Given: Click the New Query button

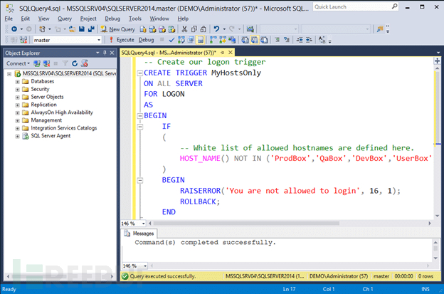Looking at the screenshot, I should (118, 29).
